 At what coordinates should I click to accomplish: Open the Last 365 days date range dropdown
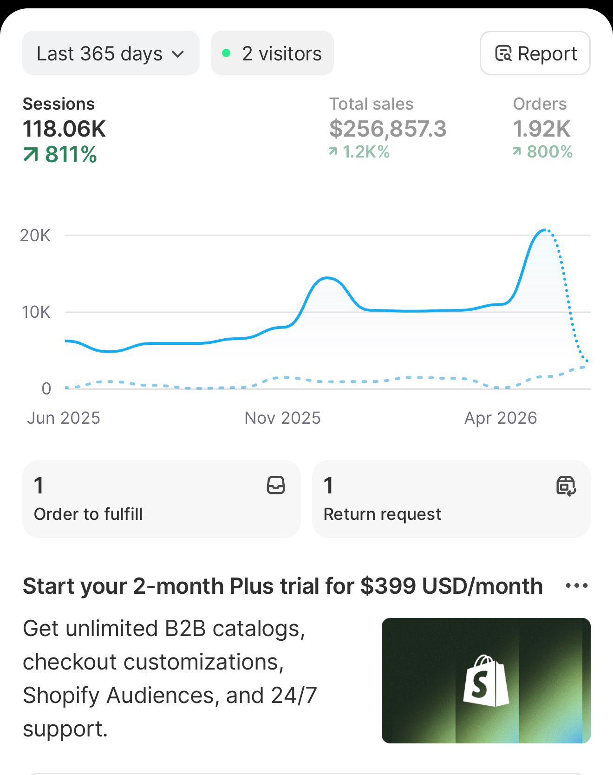click(x=111, y=53)
